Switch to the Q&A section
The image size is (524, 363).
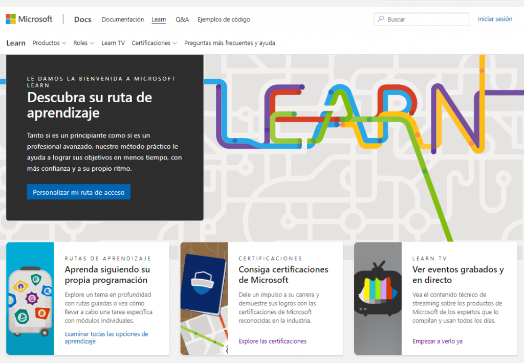click(182, 19)
